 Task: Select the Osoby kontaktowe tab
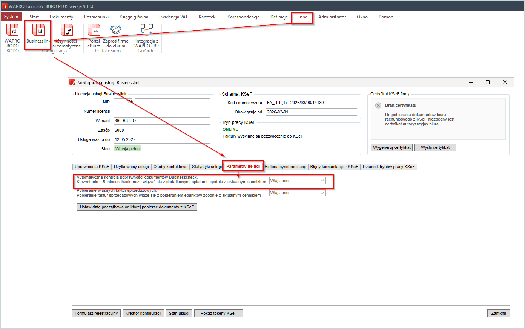170,167
